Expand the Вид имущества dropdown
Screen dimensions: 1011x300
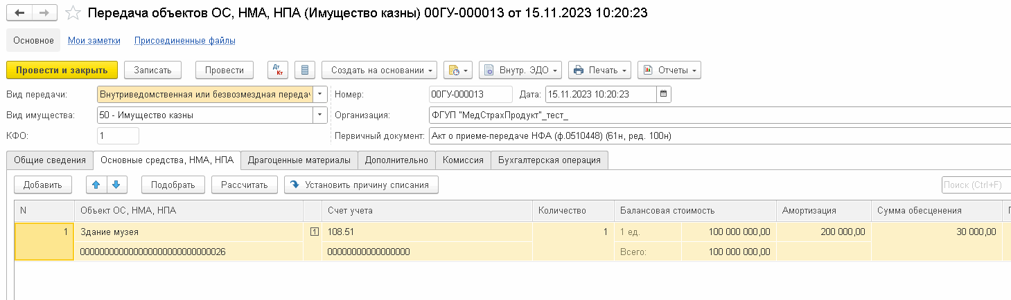point(320,115)
